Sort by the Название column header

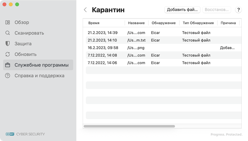point(136,23)
